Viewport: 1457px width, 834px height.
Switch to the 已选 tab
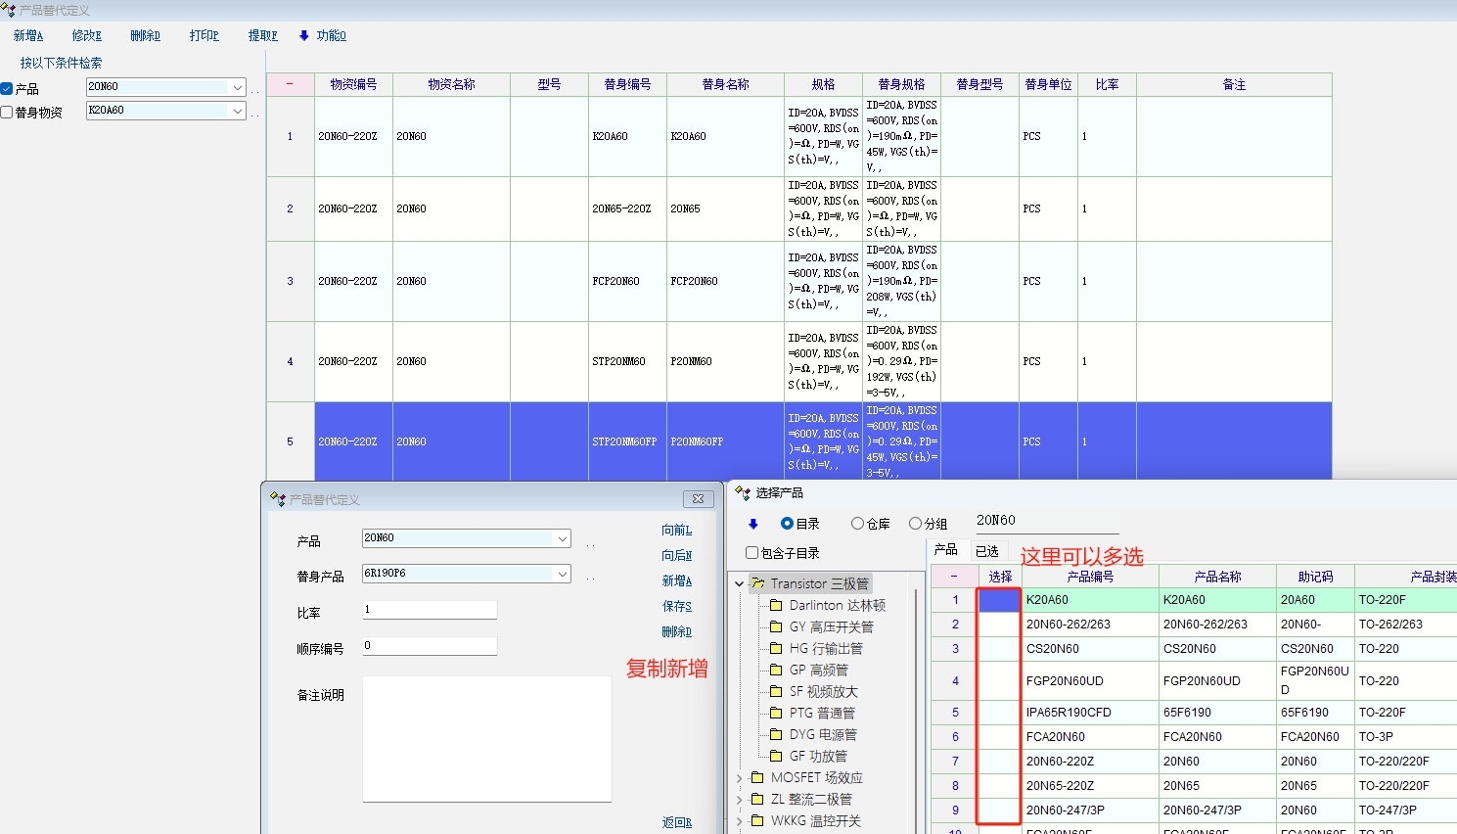pos(987,551)
